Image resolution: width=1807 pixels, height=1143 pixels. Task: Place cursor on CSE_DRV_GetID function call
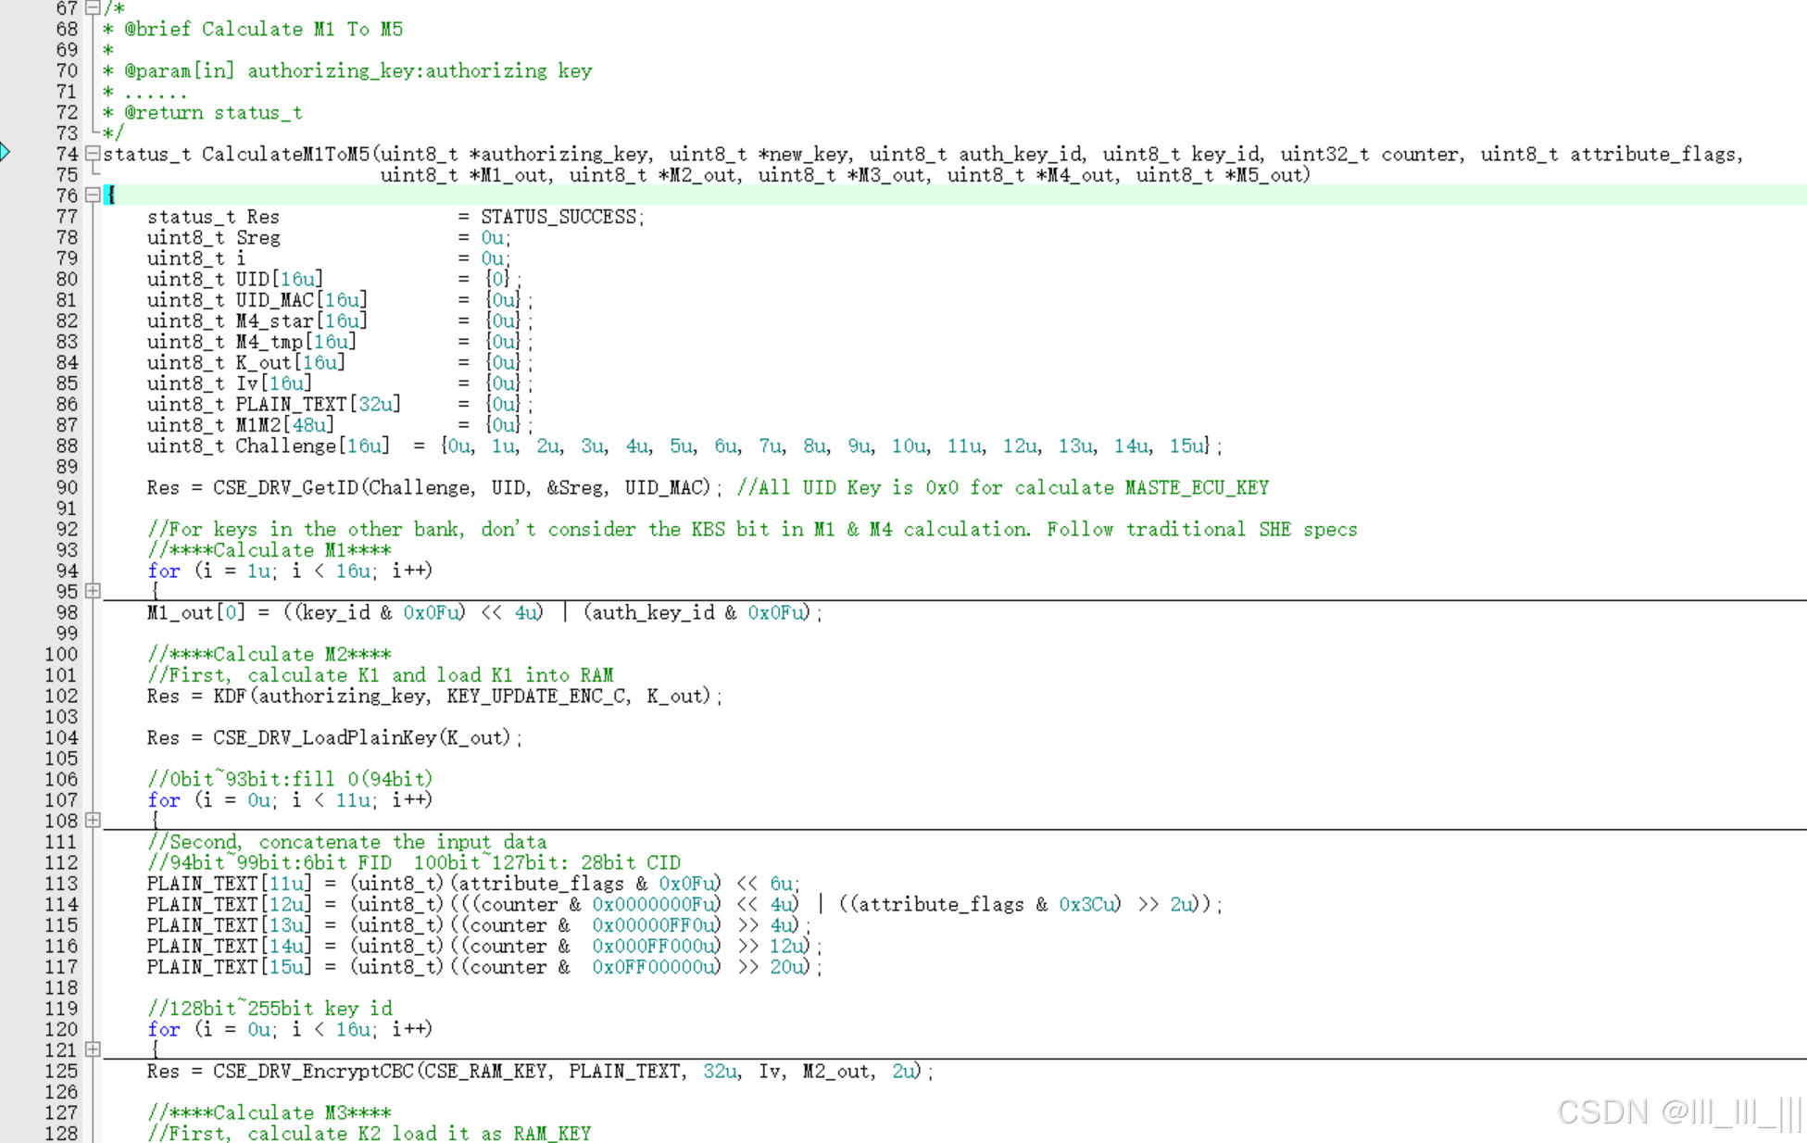(287, 487)
